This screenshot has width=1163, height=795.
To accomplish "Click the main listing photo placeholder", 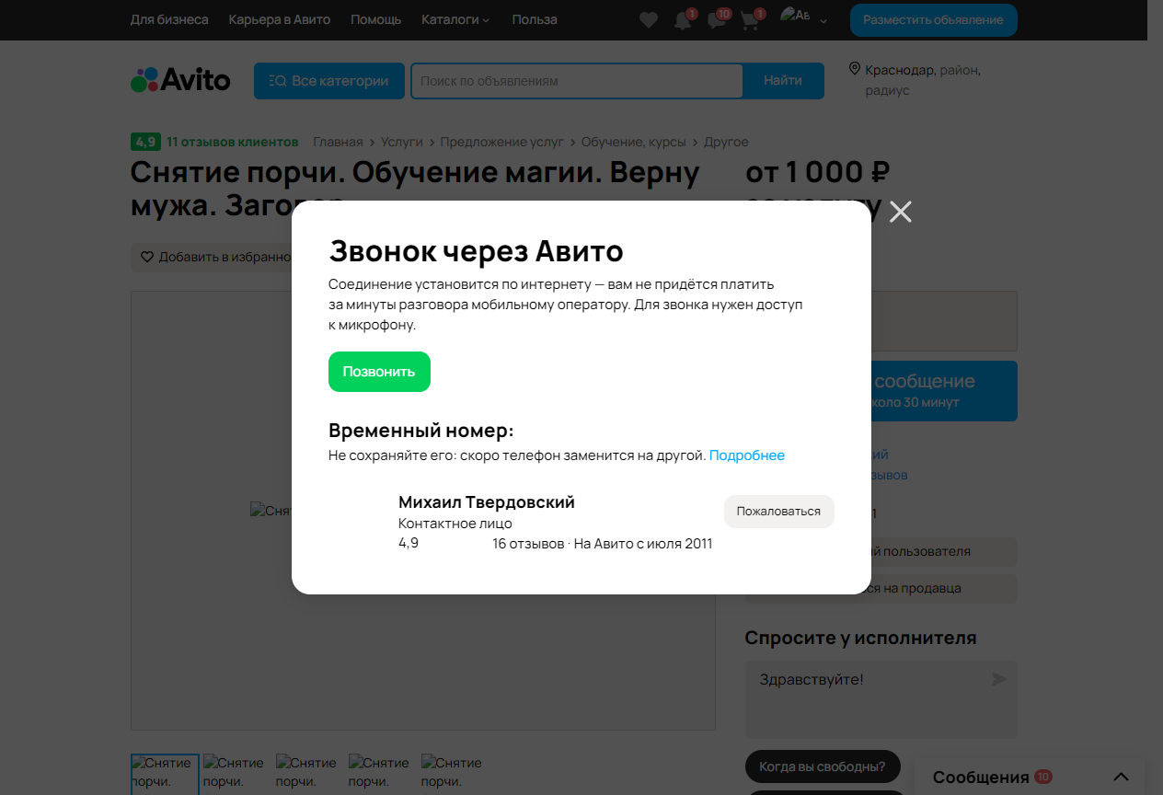I will (422, 511).
